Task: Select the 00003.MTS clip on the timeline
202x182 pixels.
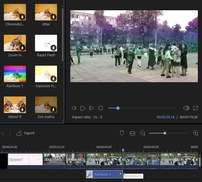Action: [55, 160]
